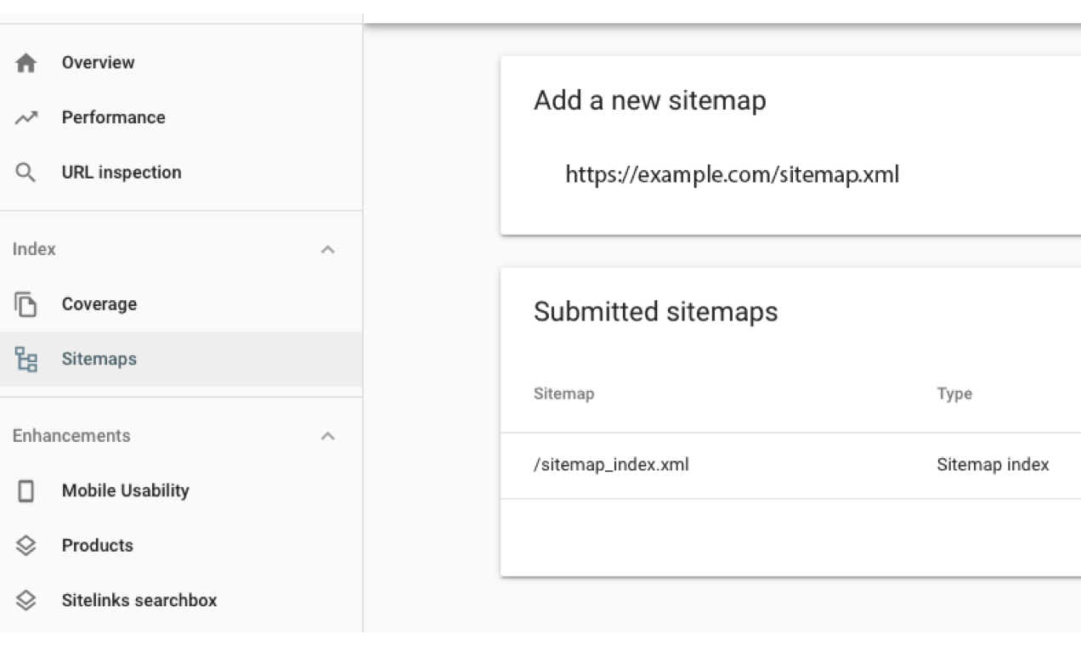Collapse the Index section chevron

327,250
